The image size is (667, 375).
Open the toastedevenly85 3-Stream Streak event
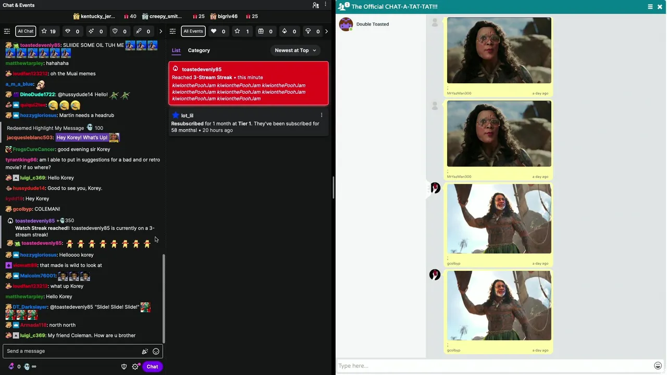(x=249, y=83)
